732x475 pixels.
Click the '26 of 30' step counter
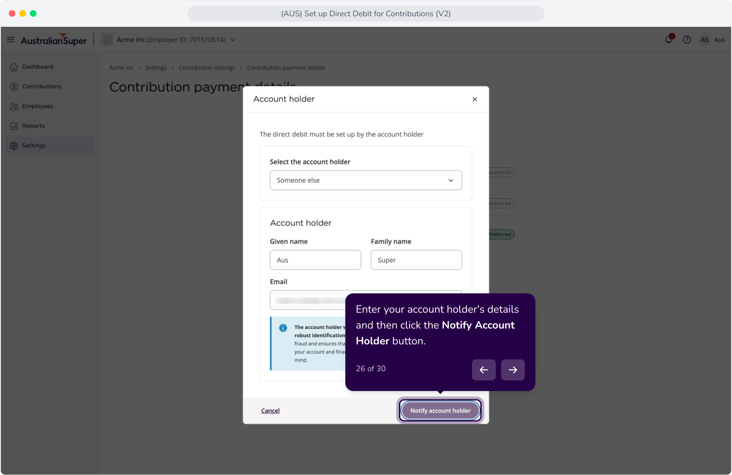pyautogui.click(x=371, y=369)
